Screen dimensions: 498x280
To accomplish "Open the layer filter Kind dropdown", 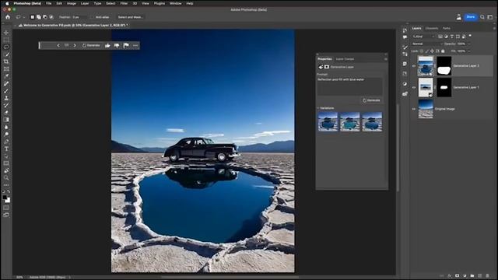I will coord(423,37).
